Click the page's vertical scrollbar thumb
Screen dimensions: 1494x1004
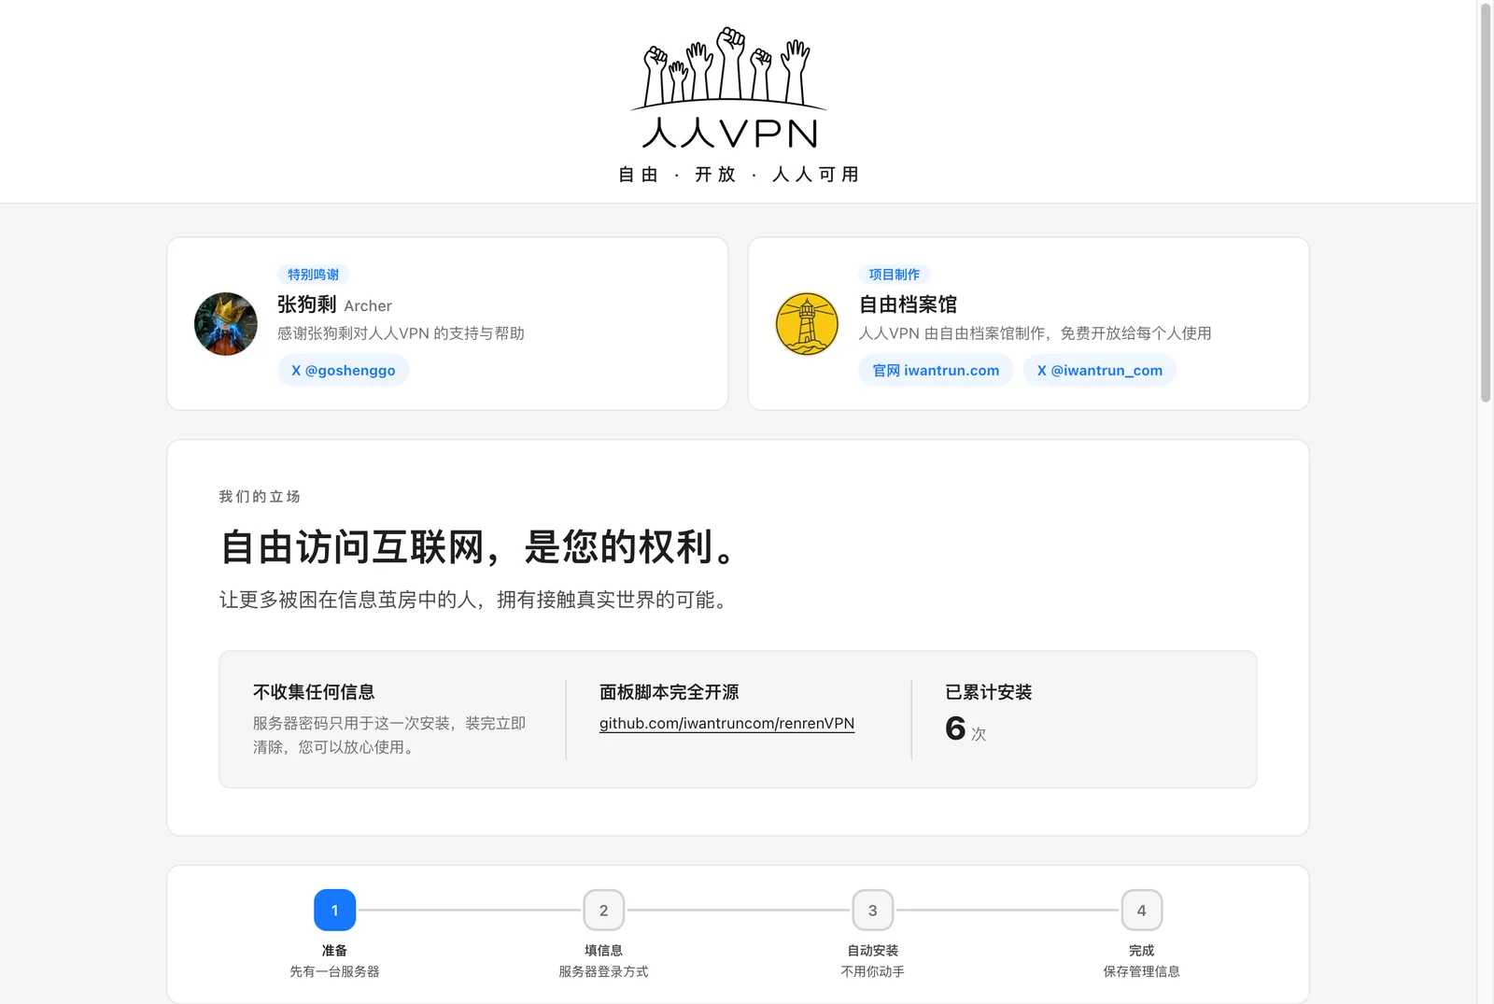coord(1486,202)
